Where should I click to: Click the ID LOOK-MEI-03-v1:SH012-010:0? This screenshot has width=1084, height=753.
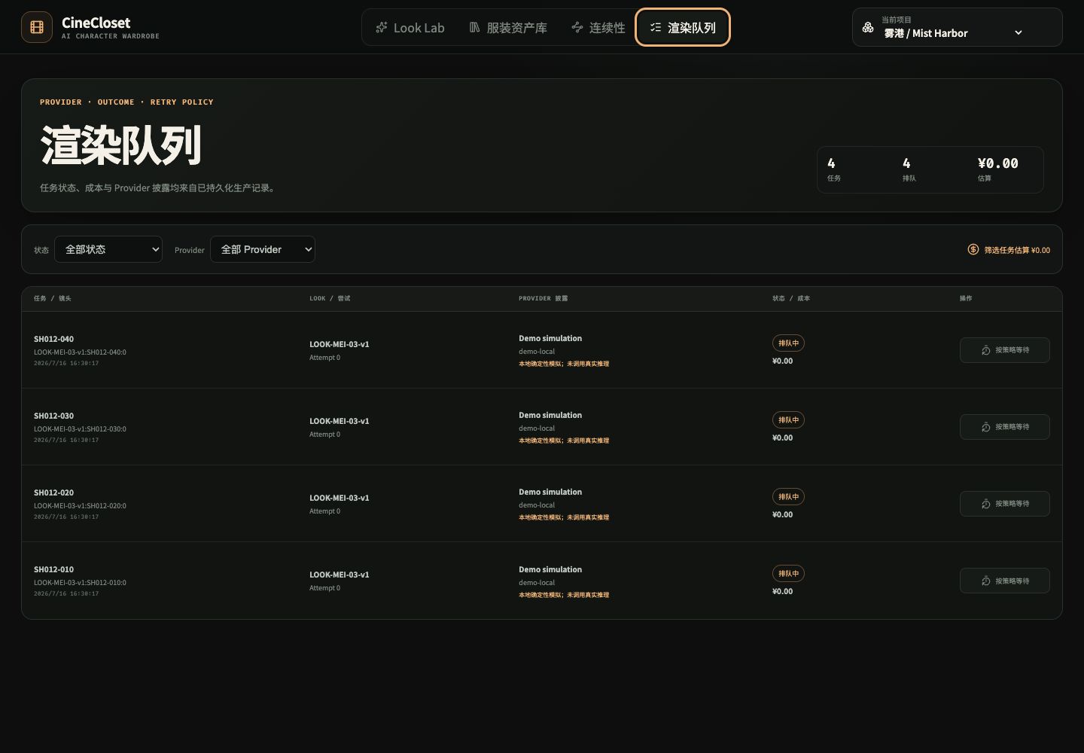click(80, 582)
